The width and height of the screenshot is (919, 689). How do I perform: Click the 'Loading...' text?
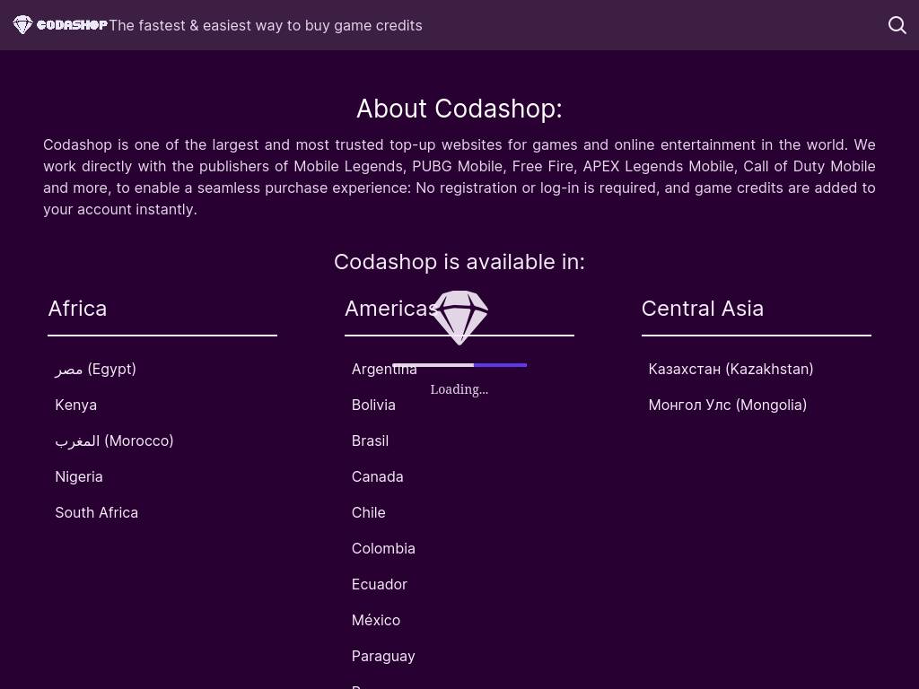(459, 389)
